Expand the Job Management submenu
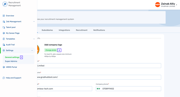 [x=34, y=21]
